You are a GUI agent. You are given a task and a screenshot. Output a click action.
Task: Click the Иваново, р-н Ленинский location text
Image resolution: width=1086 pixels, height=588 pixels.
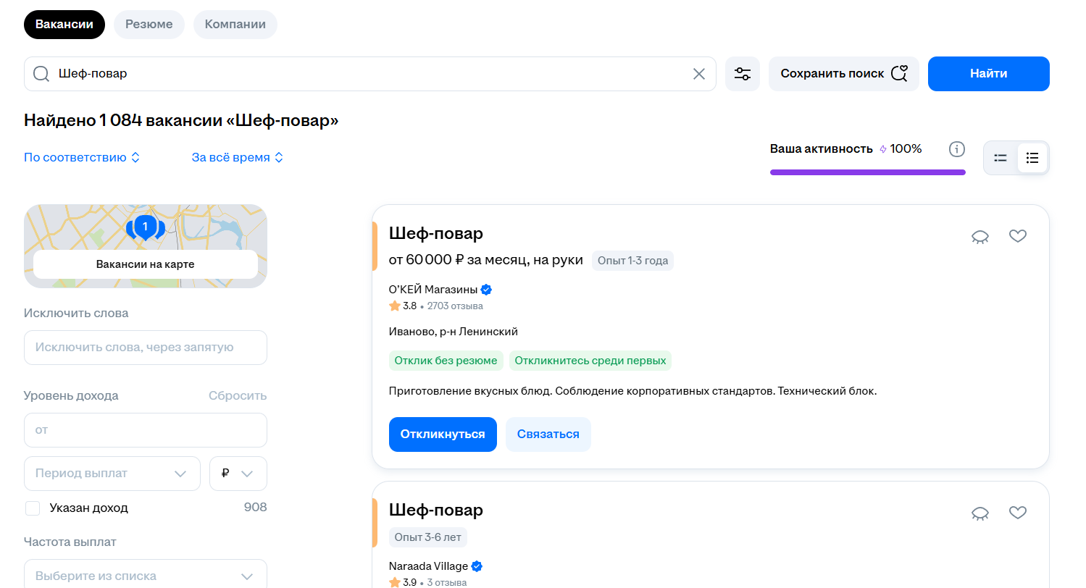pos(454,332)
